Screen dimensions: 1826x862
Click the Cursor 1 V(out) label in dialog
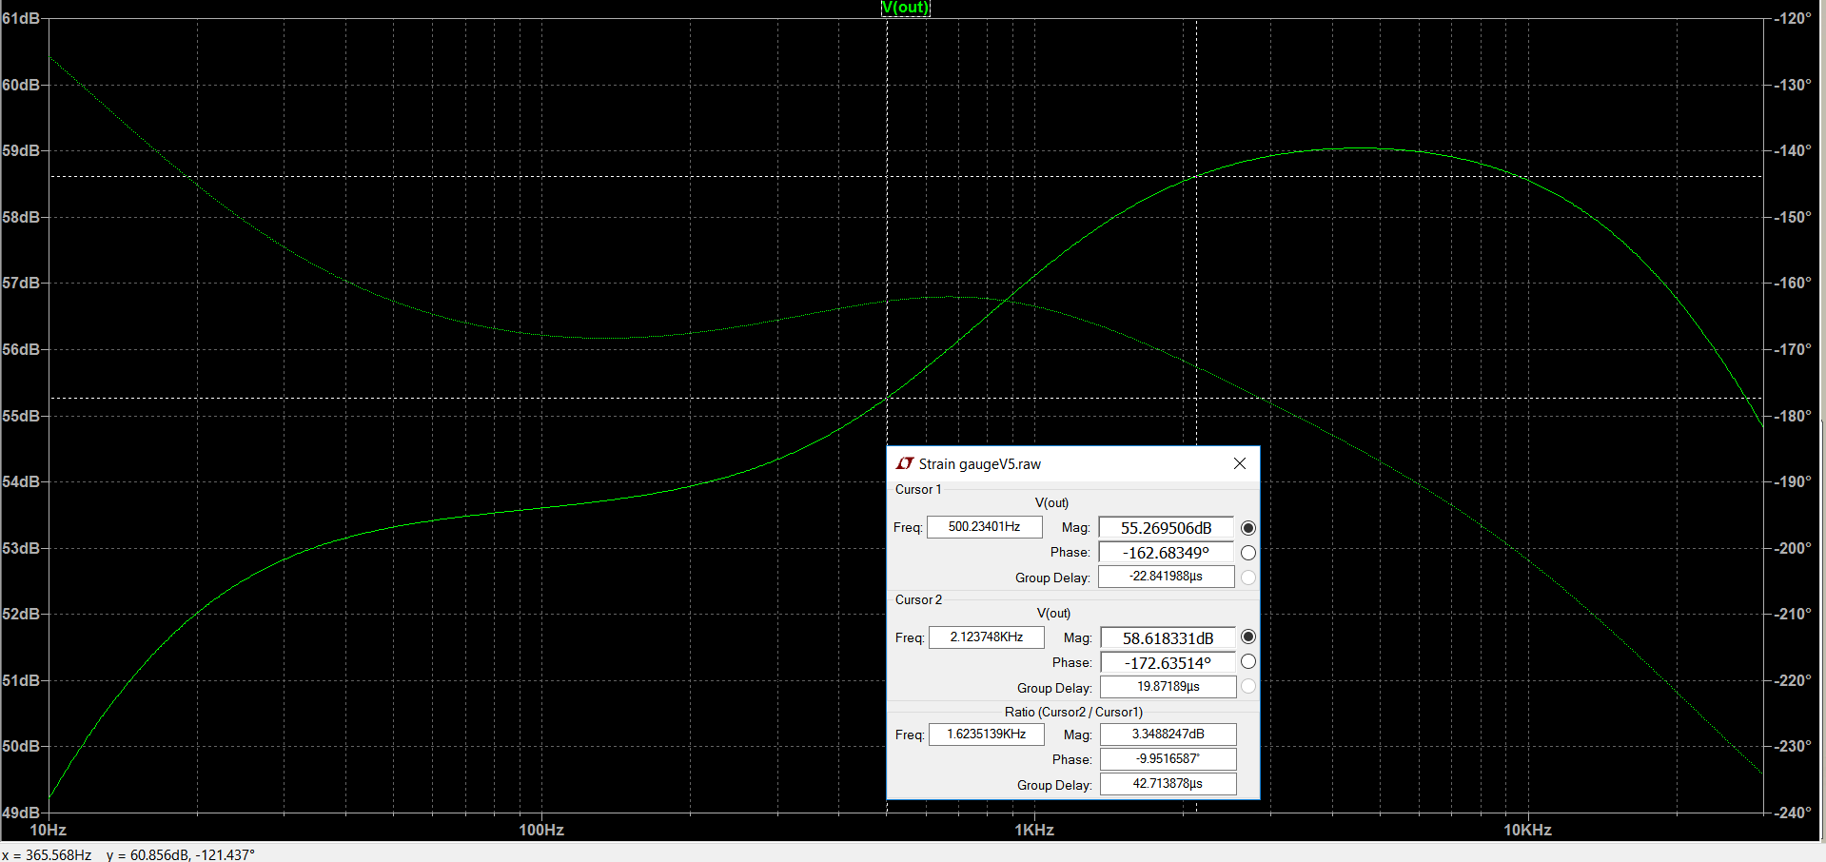point(1051,503)
